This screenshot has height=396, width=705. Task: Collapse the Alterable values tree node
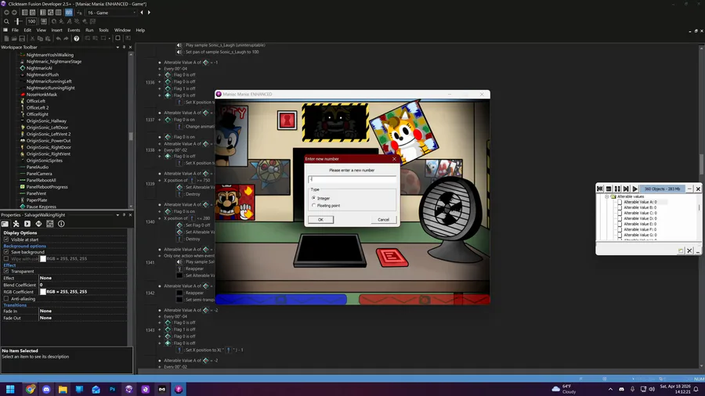[x=606, y=196]
